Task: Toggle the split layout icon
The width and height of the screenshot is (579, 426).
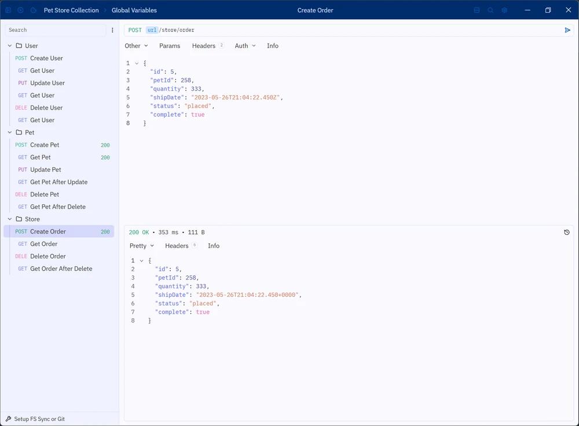Action: 477,10
